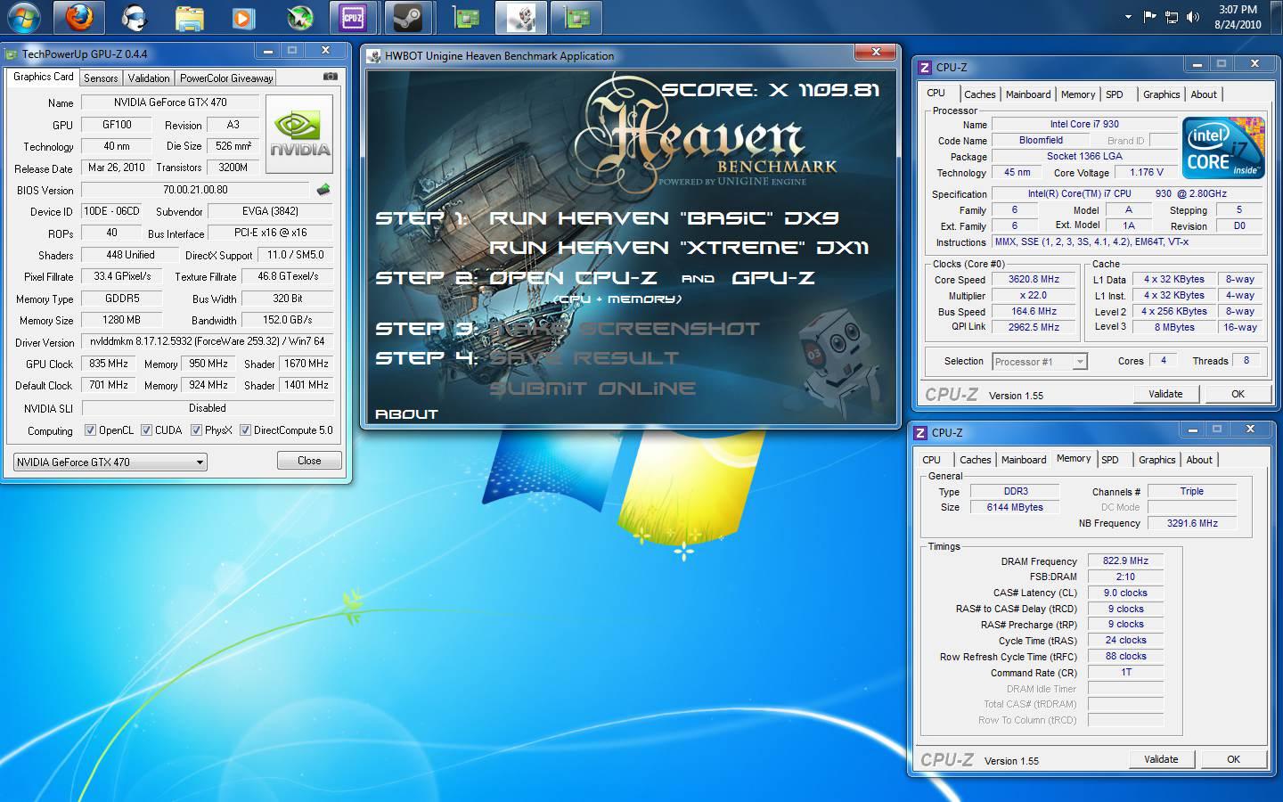This screenshot has height=802, width=1283.
Task: Open the green arrow globe taskbar icon
Action: tap(298, 18)
